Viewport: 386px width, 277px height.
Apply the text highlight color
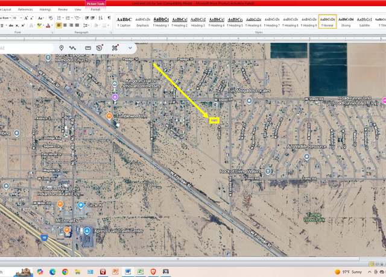point(39,25)
